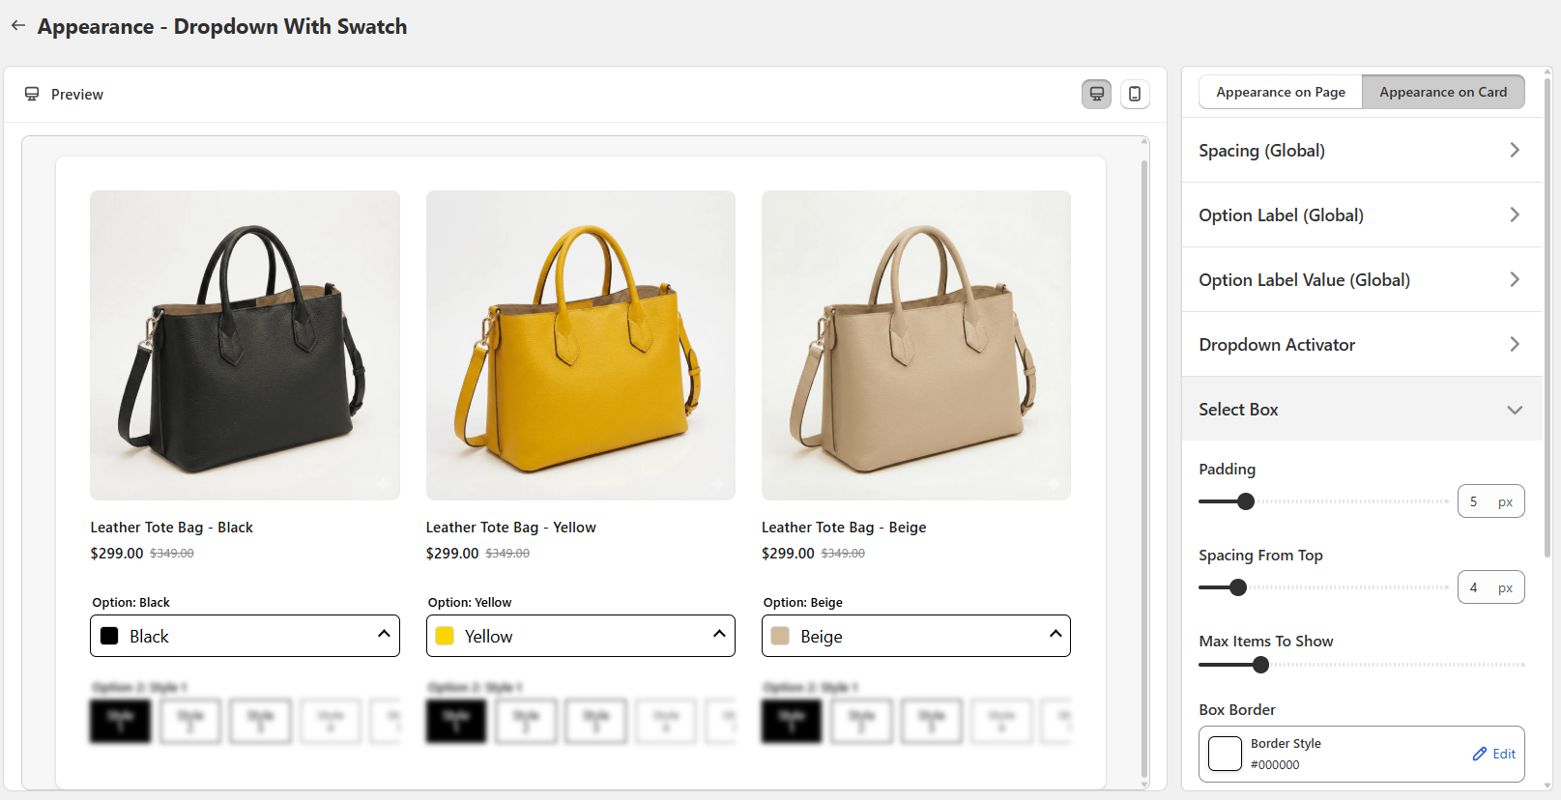Click the yellow leather tote bag image
The image size is (1561, 800).
pyautogui.click(x=580, y=345)
